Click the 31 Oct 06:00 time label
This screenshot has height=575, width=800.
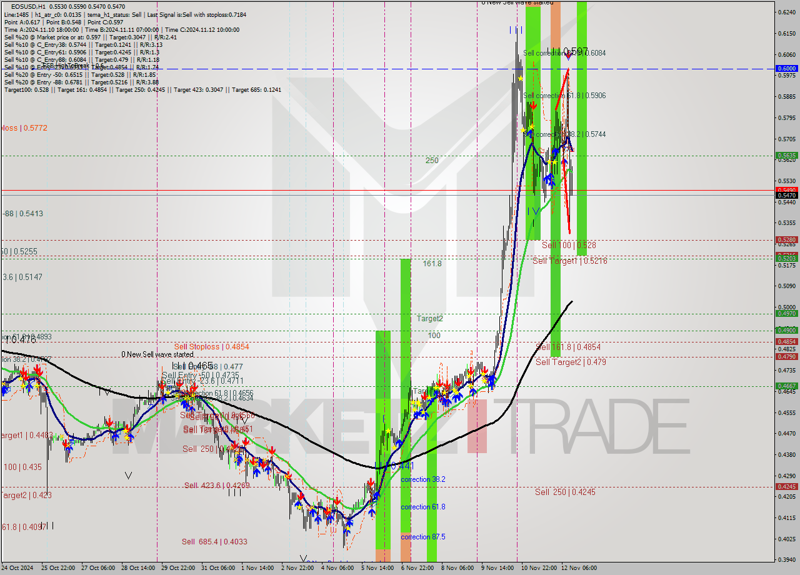[218, 568]
